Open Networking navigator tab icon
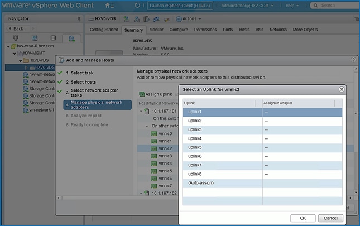Screen dimensions: 360x226 (x=71, y=39)
